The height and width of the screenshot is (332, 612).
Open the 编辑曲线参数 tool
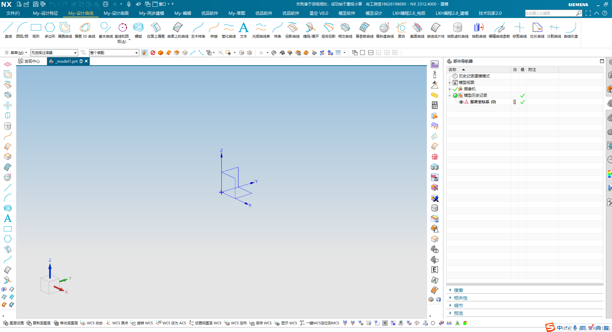(499, 30)
